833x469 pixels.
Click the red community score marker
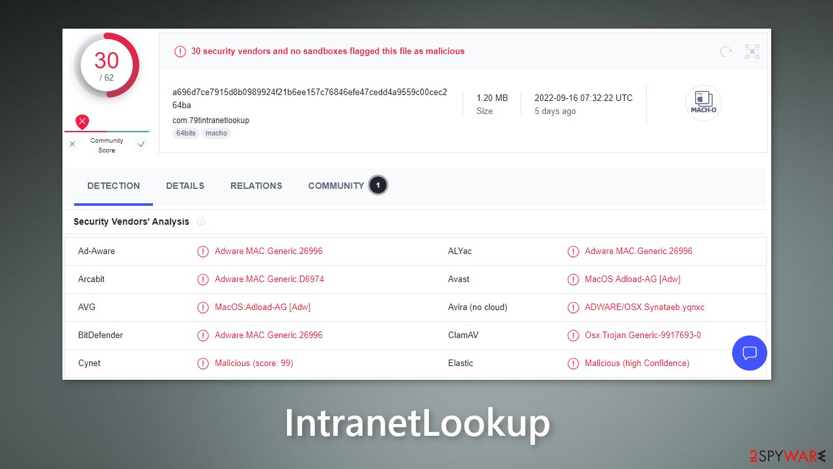point(82,121)
